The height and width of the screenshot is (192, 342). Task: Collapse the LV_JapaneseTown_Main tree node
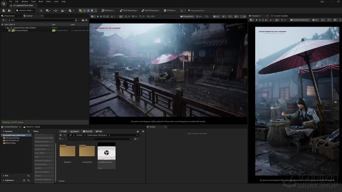pos(6,28)
